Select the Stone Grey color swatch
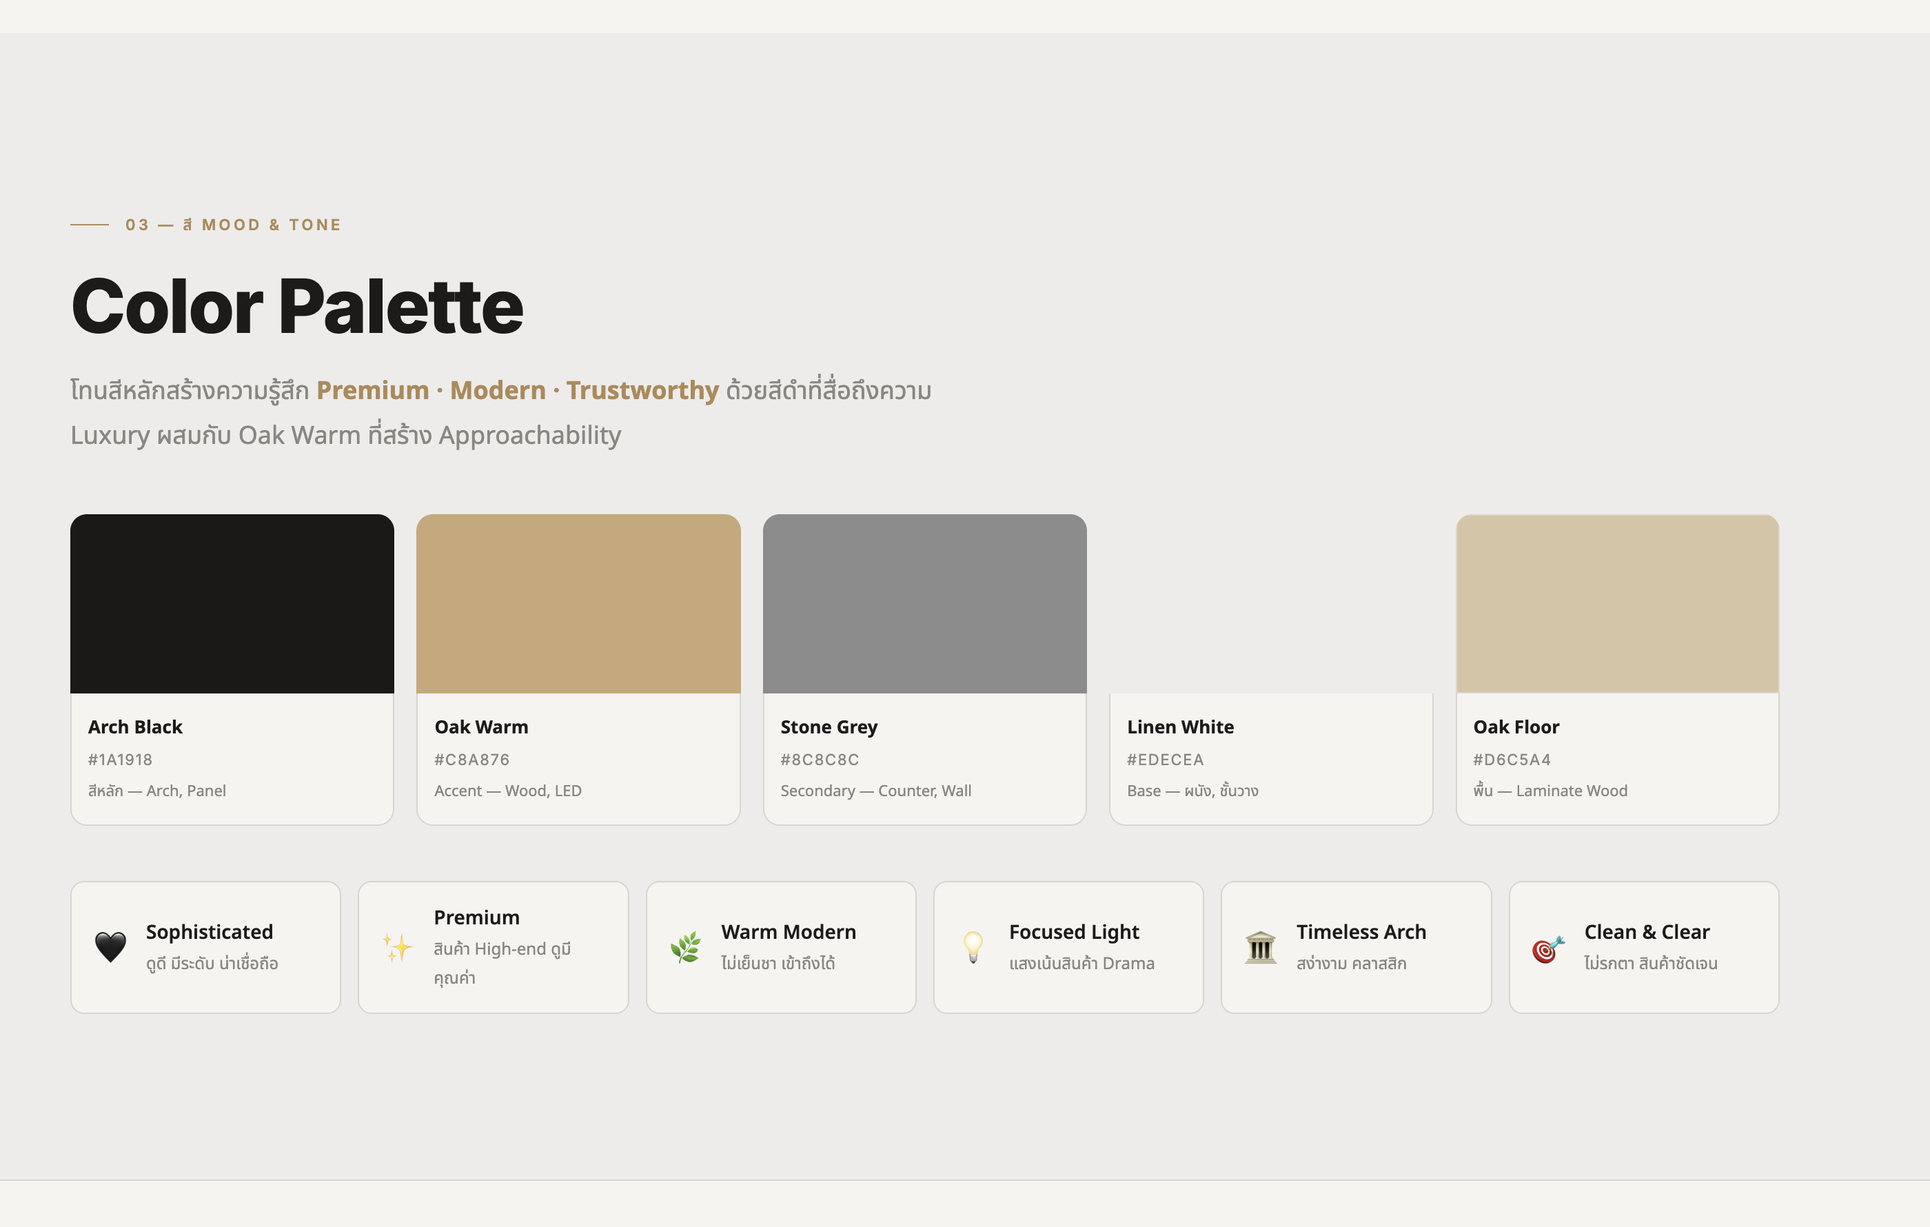Viewport: 1930px width, 1227px height. [x=924, y=603]
